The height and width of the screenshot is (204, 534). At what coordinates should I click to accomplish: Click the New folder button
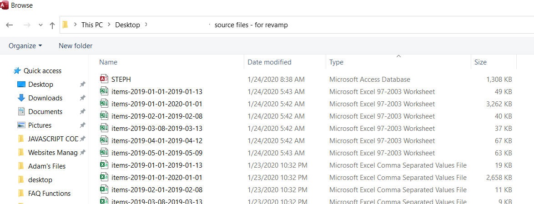click(76, 45)
